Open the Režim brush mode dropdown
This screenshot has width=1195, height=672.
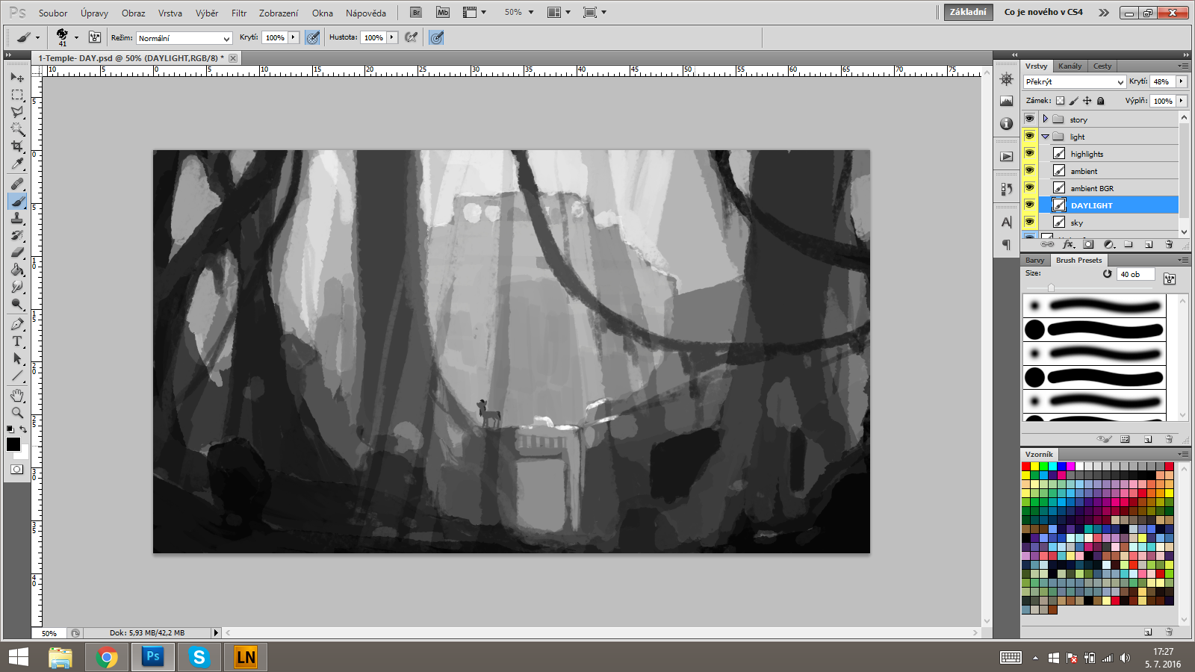tap(184, 38)
